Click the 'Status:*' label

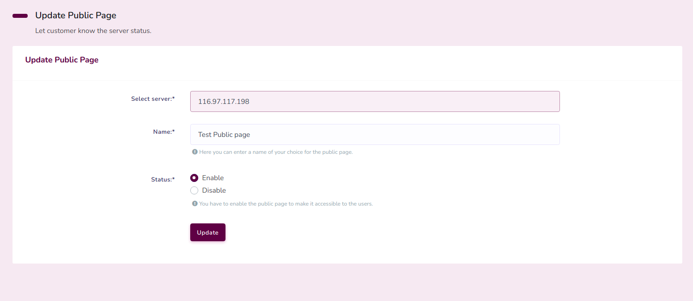click(x=163, y=180)
